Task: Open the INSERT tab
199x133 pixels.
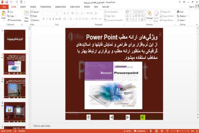Action: tap(23, 7)
